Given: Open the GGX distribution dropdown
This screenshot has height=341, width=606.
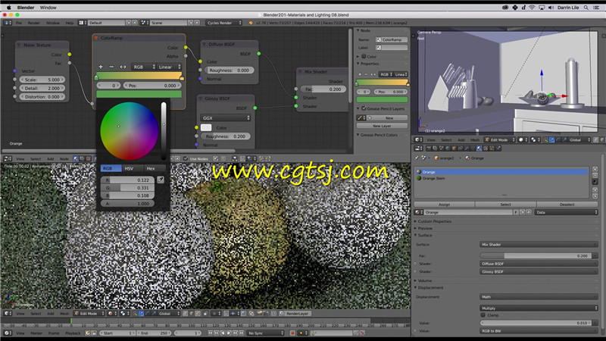Looking at the screenshot, I should 225,118.
